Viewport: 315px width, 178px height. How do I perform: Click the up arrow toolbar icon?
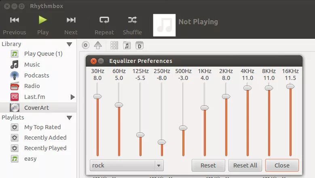[98, 45]
